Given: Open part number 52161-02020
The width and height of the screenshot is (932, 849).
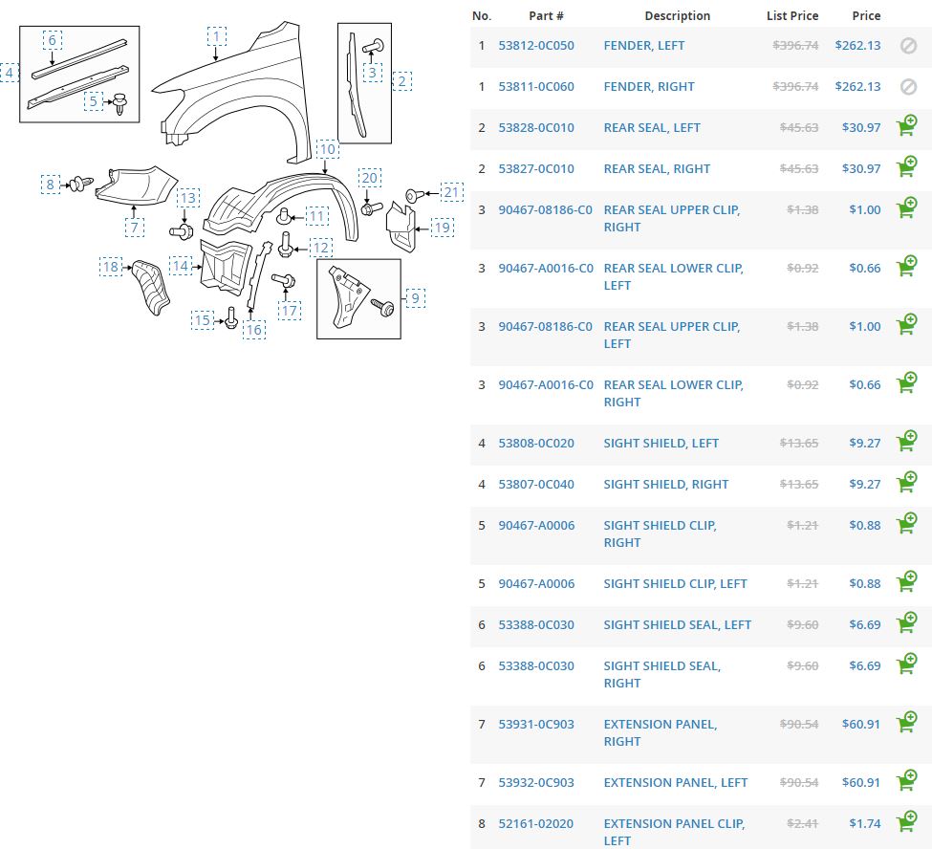Looking at the screenshot, I should 536,823.
